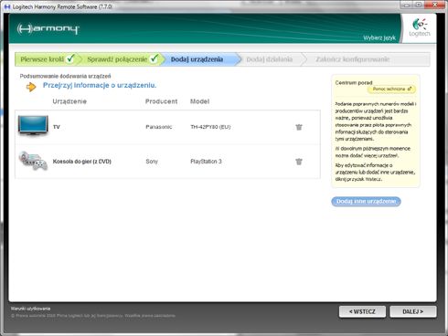Click the Harmony app icon in title bar
Screen dimensions: 448x336
tap(7, 6)
